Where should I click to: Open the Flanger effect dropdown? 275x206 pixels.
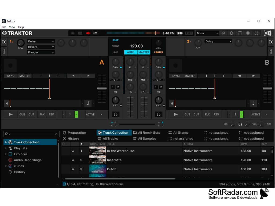click(x=41, y=53)
